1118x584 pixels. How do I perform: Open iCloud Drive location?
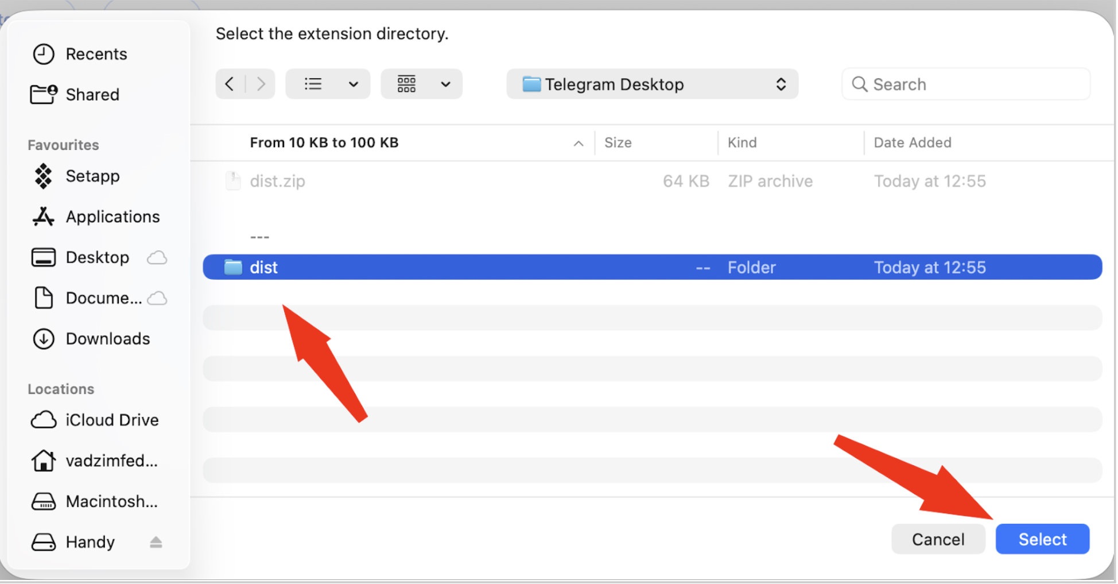point(112,420)
